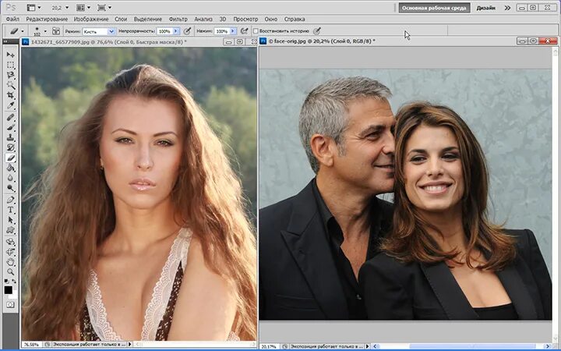
Task: Select the Rectangular Marquee tool
Action: tap(10, 66)
